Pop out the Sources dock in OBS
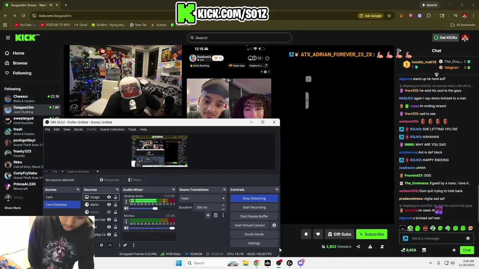This screenshot has height=269, width=479. (x=117, y=190)
